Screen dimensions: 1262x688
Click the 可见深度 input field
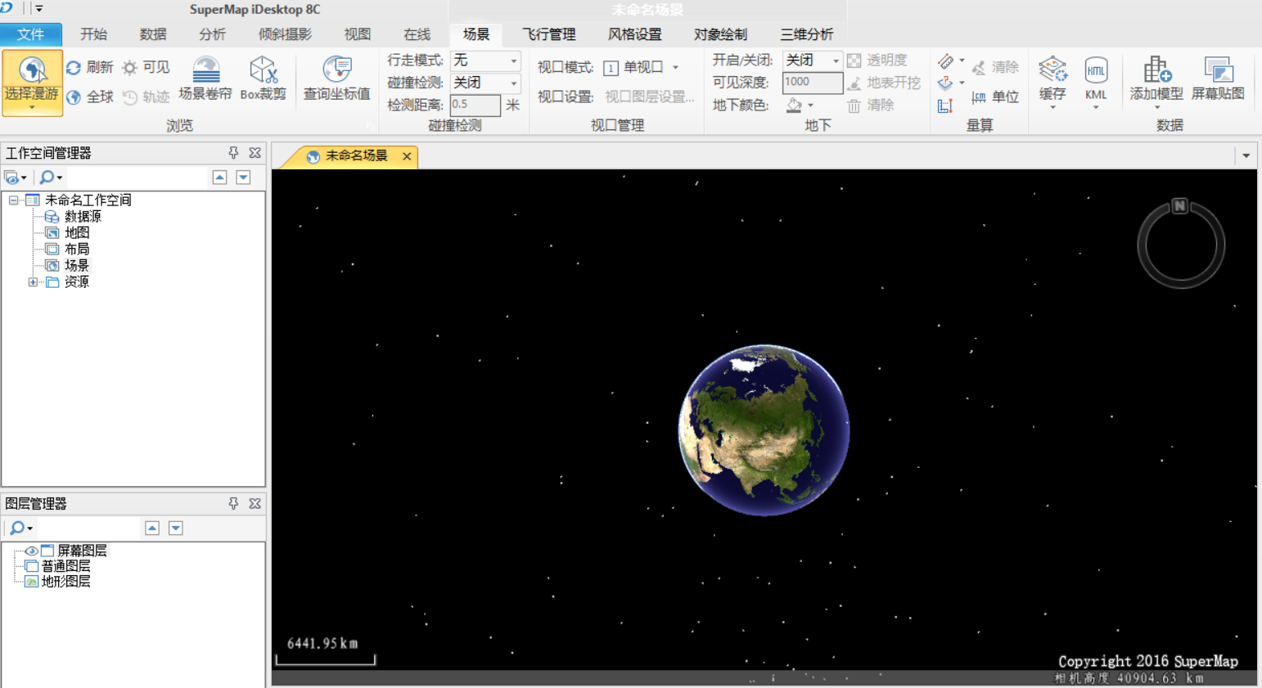pos(812,83)
